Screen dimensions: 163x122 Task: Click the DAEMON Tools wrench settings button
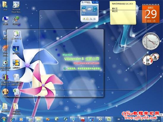click(x=95, y=8)
